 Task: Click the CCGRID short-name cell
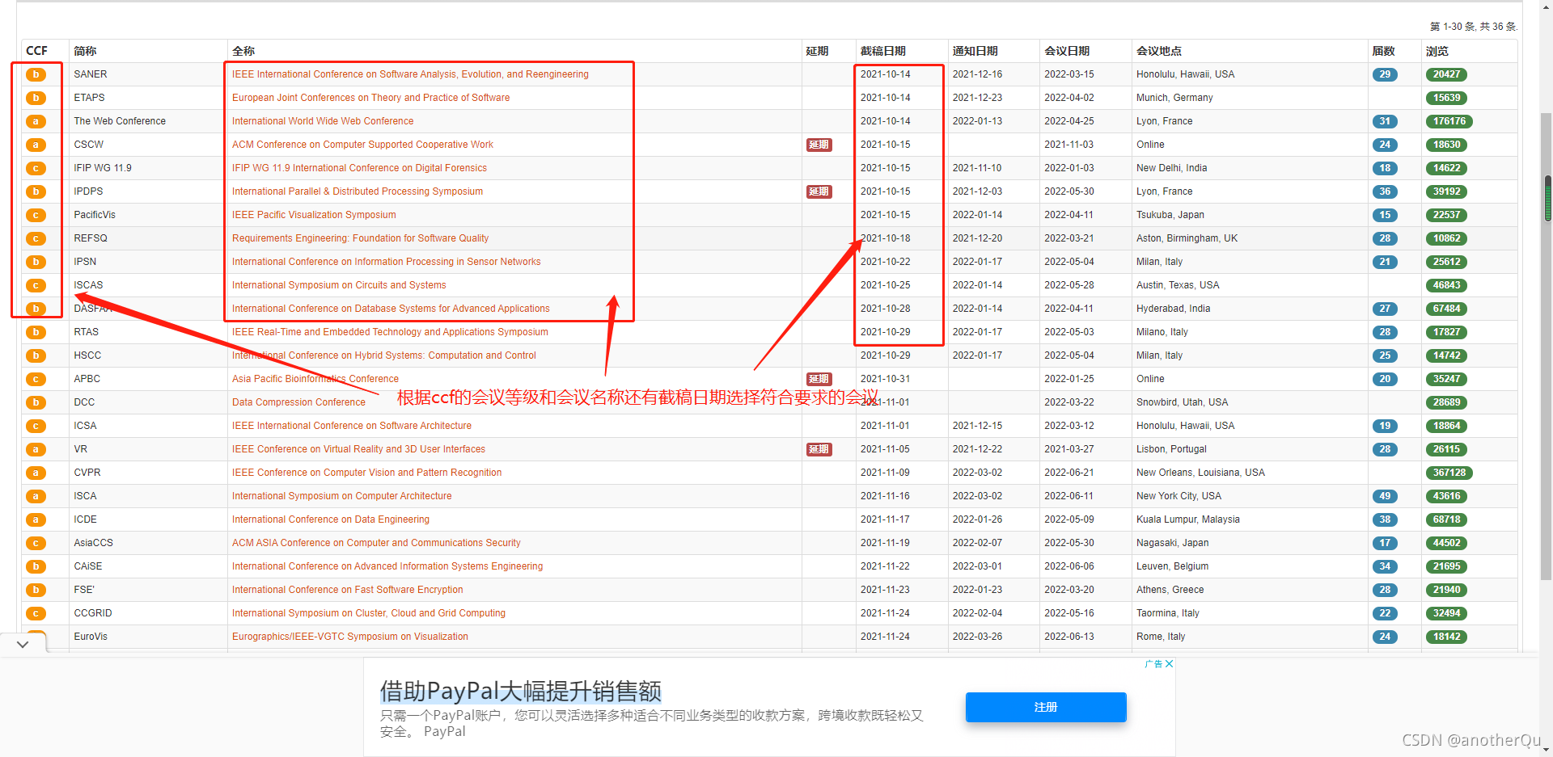pos(93,613)
